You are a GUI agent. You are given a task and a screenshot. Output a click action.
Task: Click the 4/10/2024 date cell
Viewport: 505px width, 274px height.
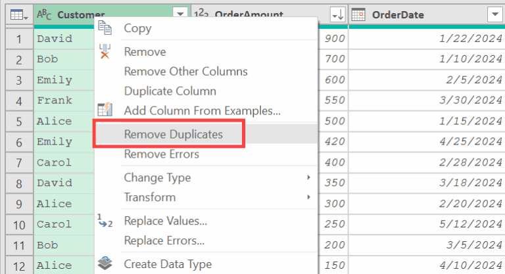pos(427,265)
